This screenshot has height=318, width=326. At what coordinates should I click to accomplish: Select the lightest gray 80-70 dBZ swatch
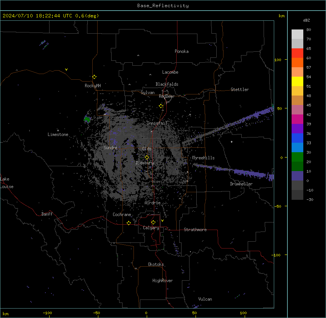pos(297,34)
